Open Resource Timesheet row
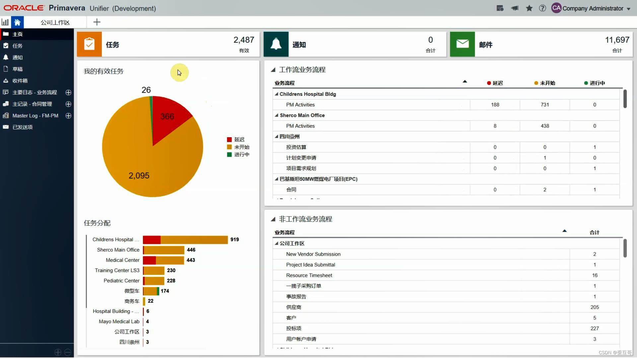637x358 pixels. (x=446, y=275)
